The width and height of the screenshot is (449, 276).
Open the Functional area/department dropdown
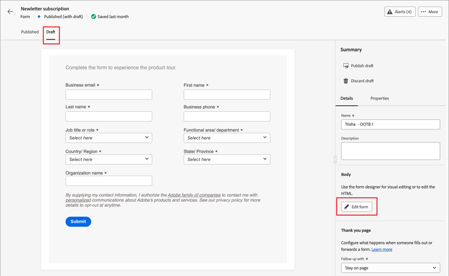coord(227,138)
